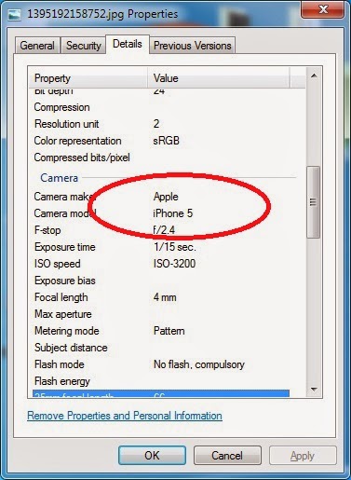Click the Pattern value
This screenshot has width=351, height=480.
pos(169,331)
